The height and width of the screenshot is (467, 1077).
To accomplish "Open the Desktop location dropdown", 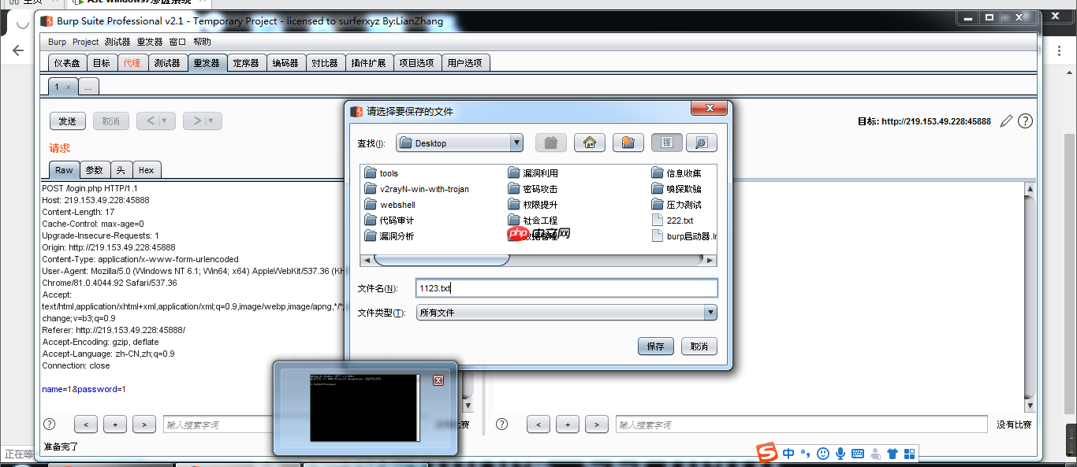I will coord(516,143).
